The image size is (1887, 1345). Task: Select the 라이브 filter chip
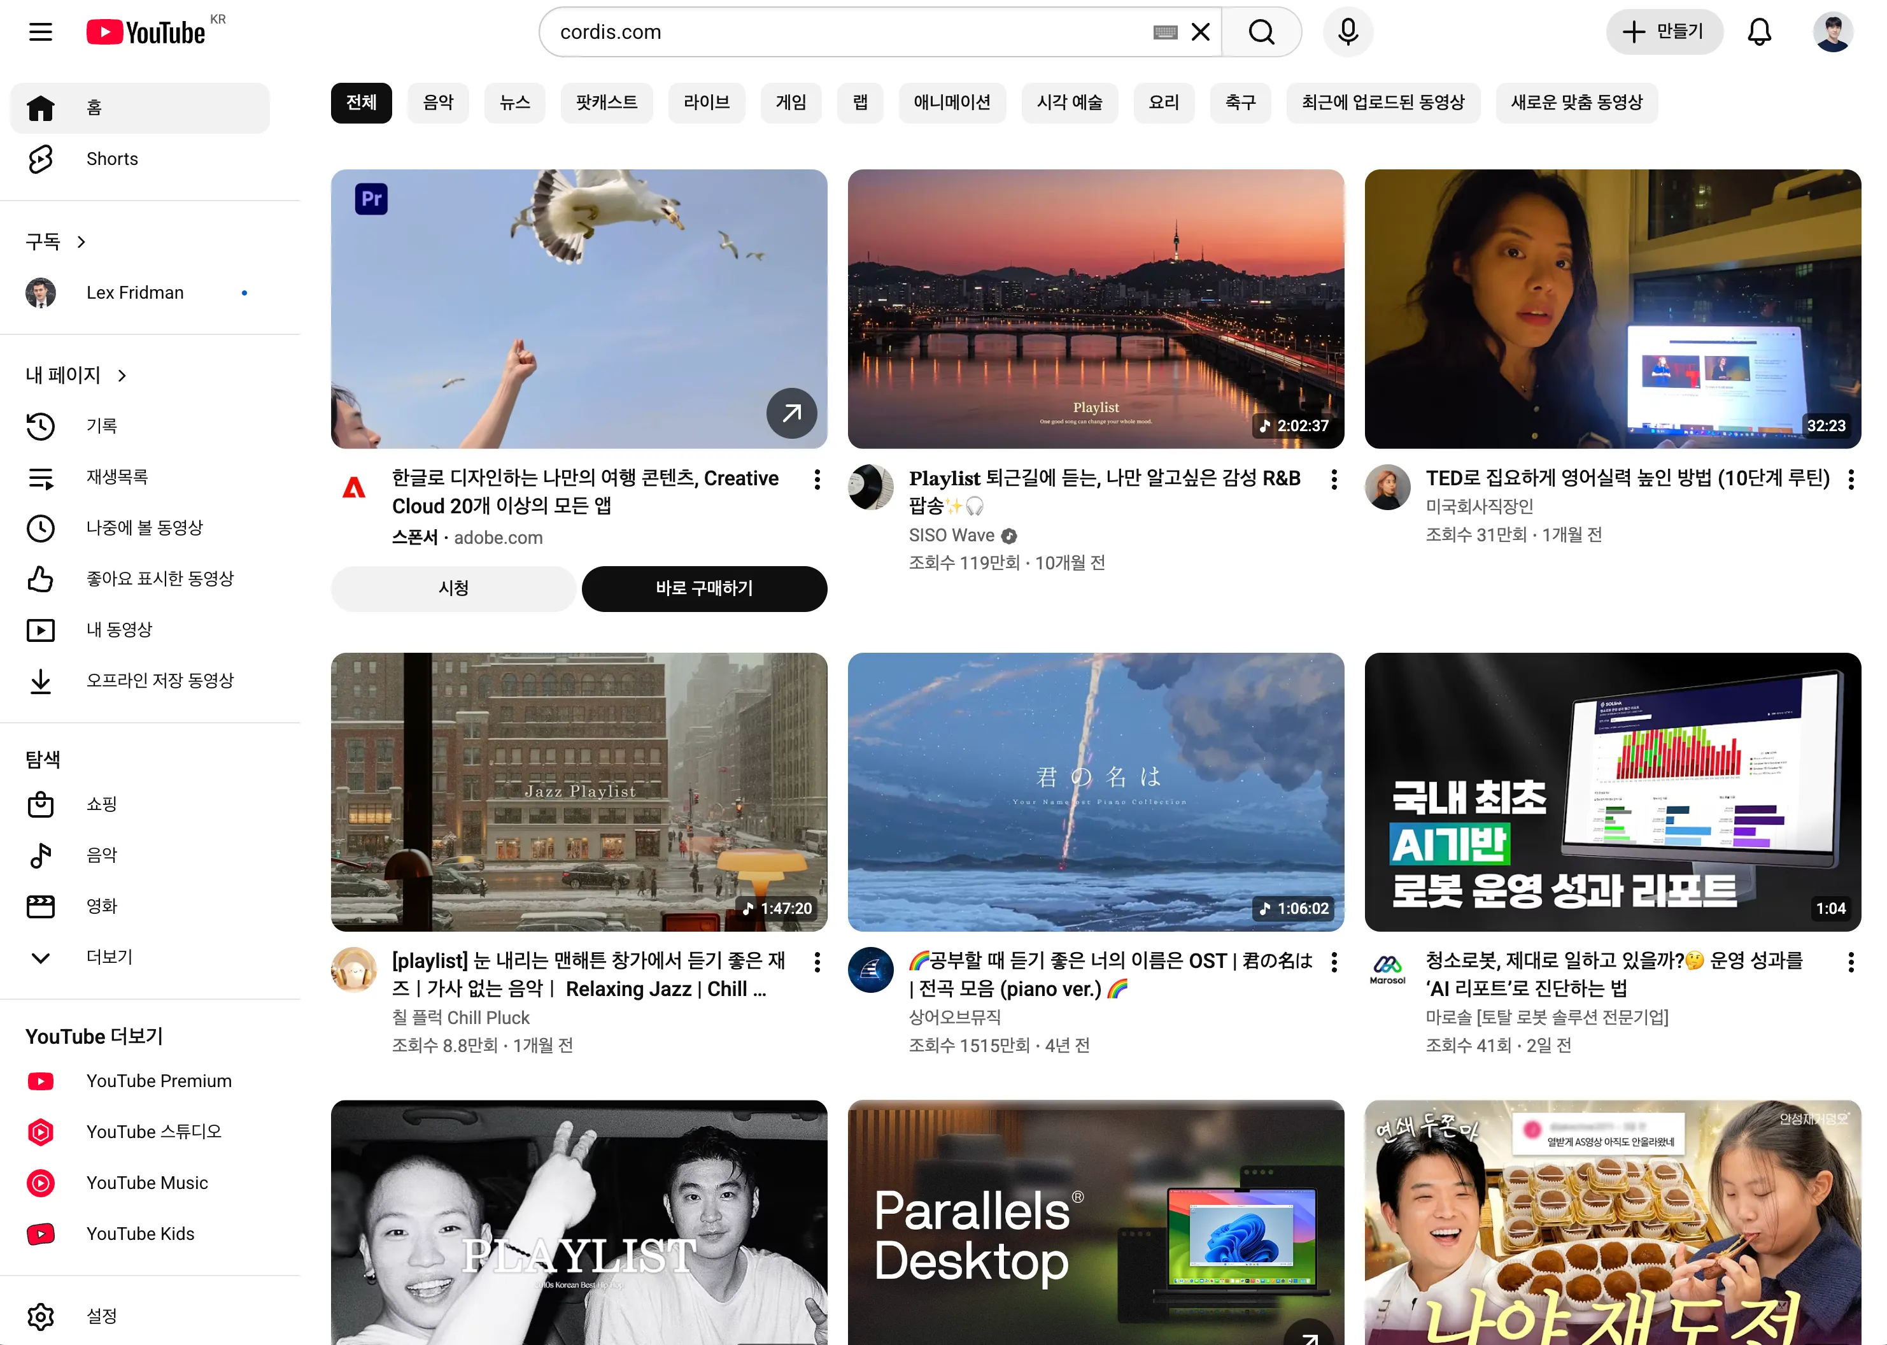pyautogui.click(x=705, y=103)
